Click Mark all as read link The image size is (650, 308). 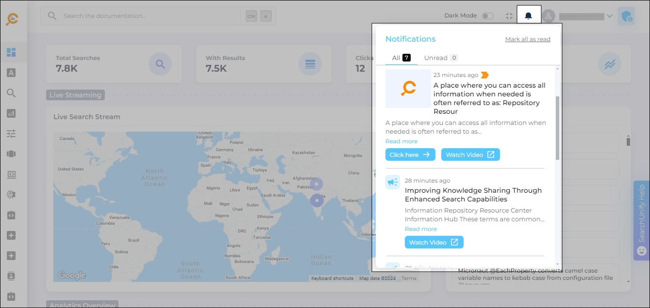tap(528, 39)
